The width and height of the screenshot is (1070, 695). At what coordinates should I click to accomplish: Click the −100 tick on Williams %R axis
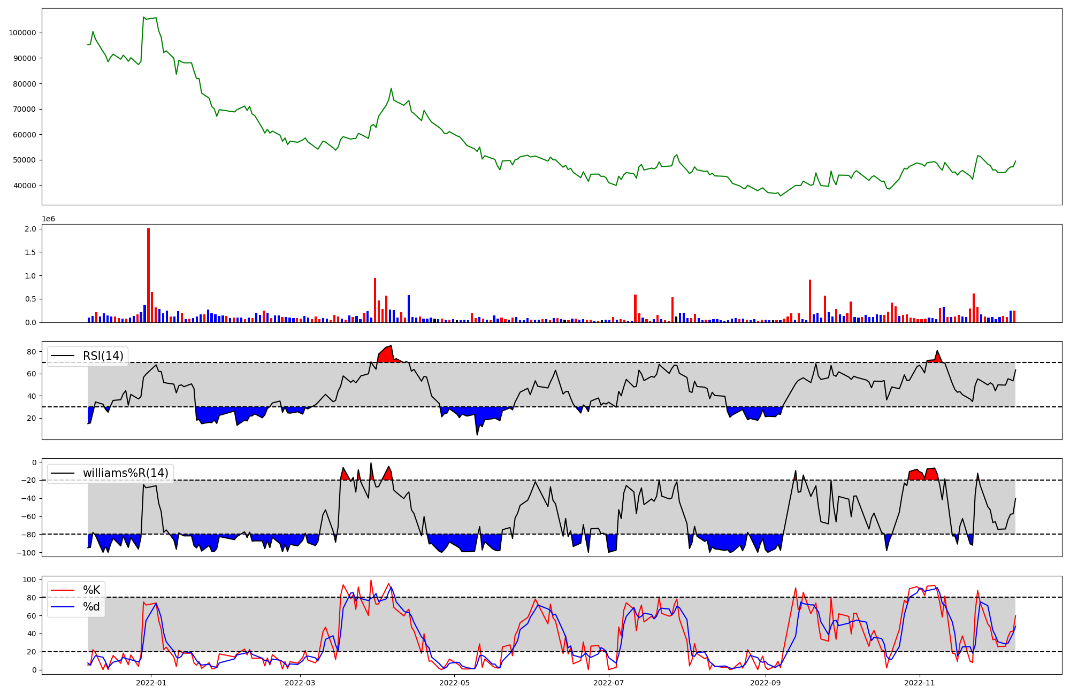point(26,553)
